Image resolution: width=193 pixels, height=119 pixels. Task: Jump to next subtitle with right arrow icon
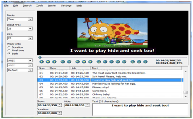tap(69, 62)
